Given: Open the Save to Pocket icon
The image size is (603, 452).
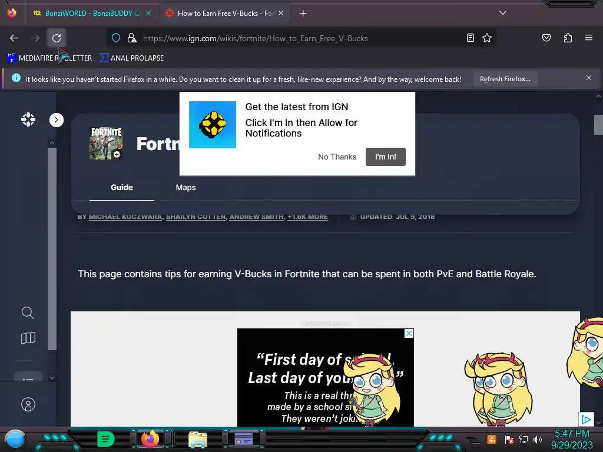Looking at the screenshot, I should [546, 38].
